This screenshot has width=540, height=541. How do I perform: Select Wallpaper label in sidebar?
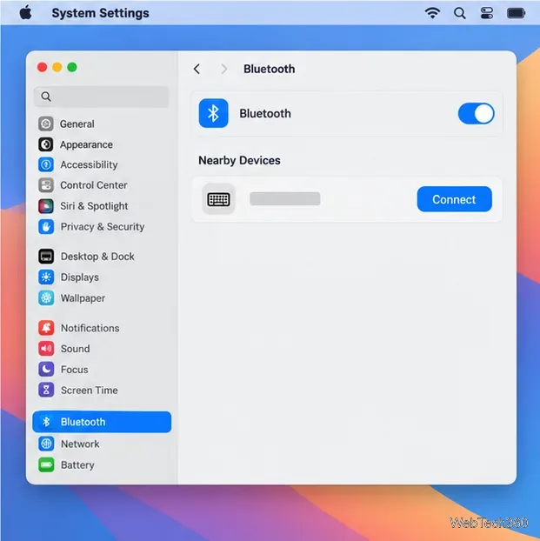[83, 298]
